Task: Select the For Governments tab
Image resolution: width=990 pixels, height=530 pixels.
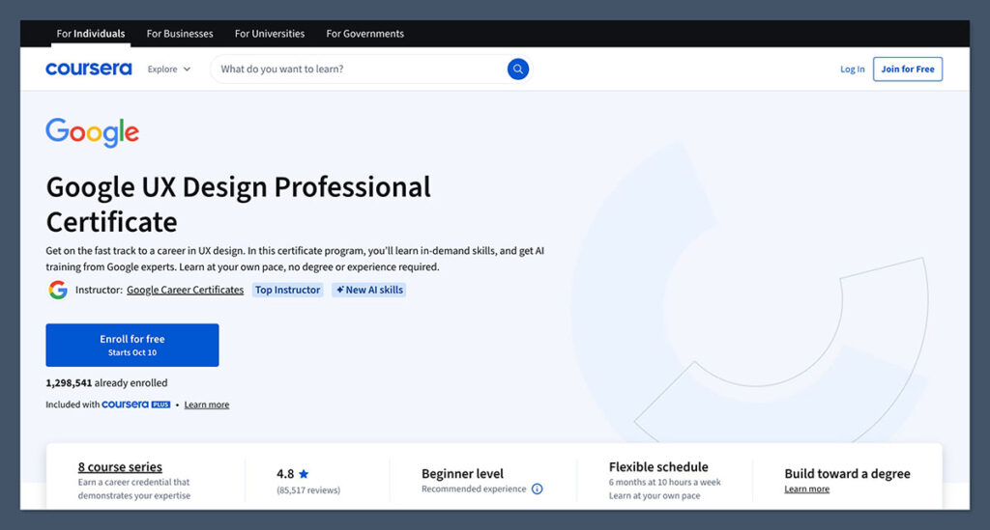Action: pos(365,34)
